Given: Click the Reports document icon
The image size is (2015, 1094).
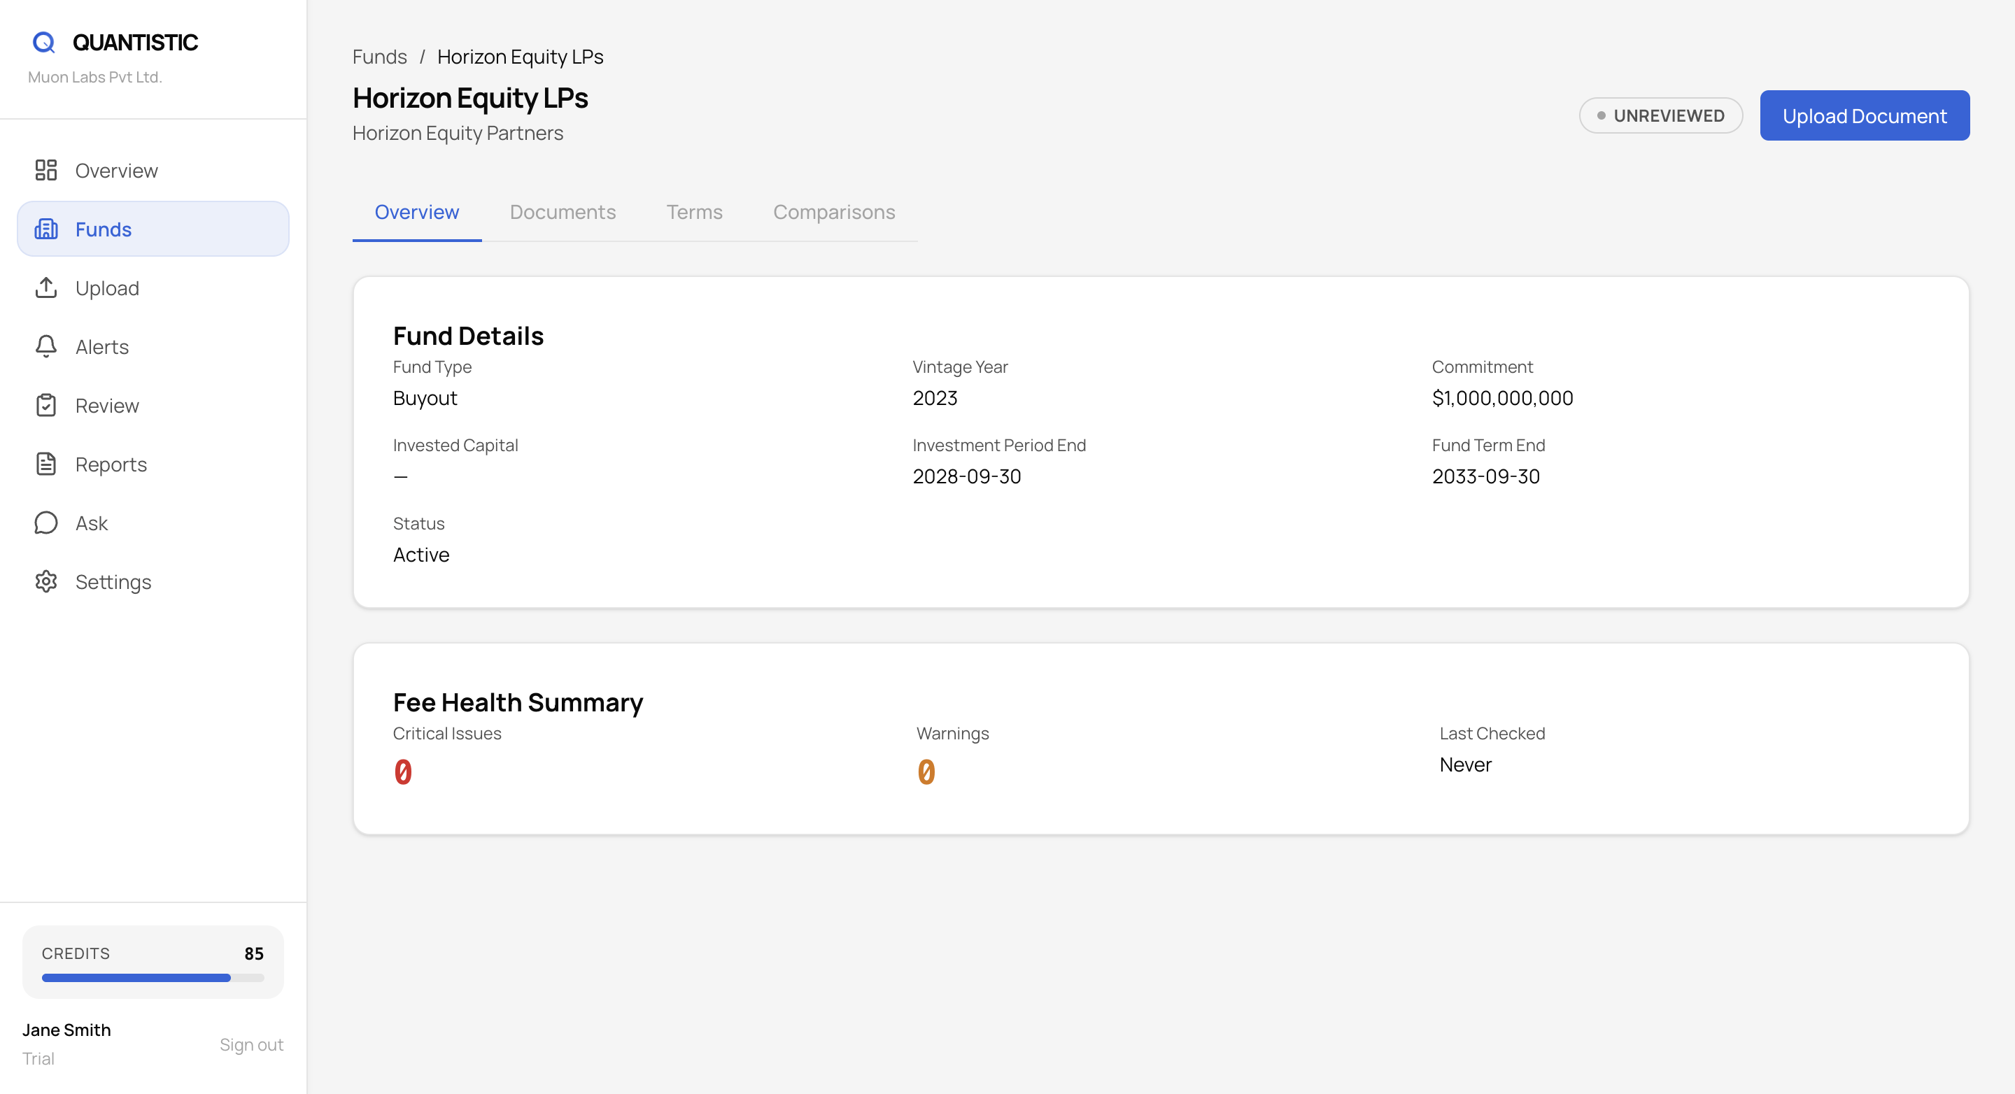Looking at the screenshot, I should 46,464.
